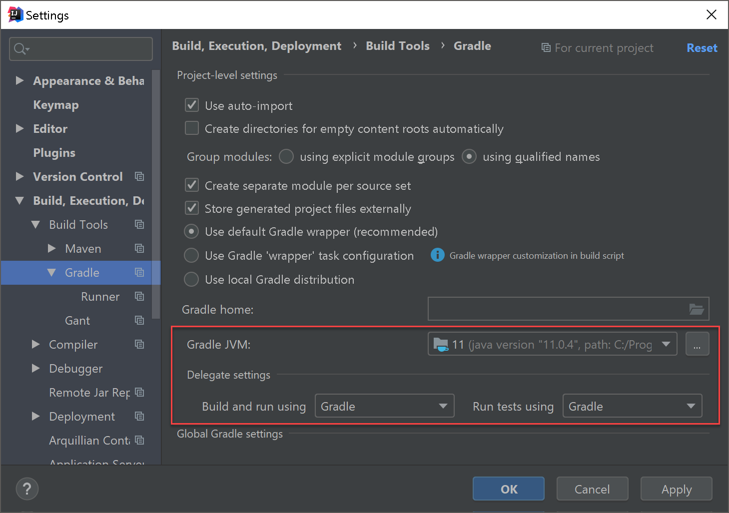Select Gant settings item
Viewport: 729px width, 513px height.
click(77, 321)
